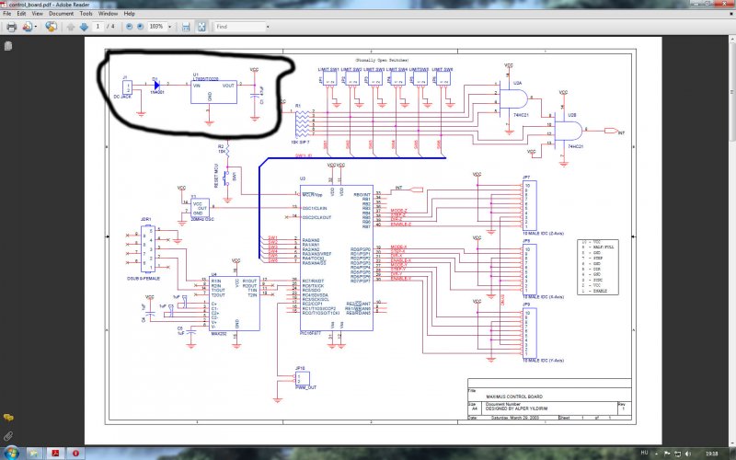Print the document with the printer icon

point(11,27)
